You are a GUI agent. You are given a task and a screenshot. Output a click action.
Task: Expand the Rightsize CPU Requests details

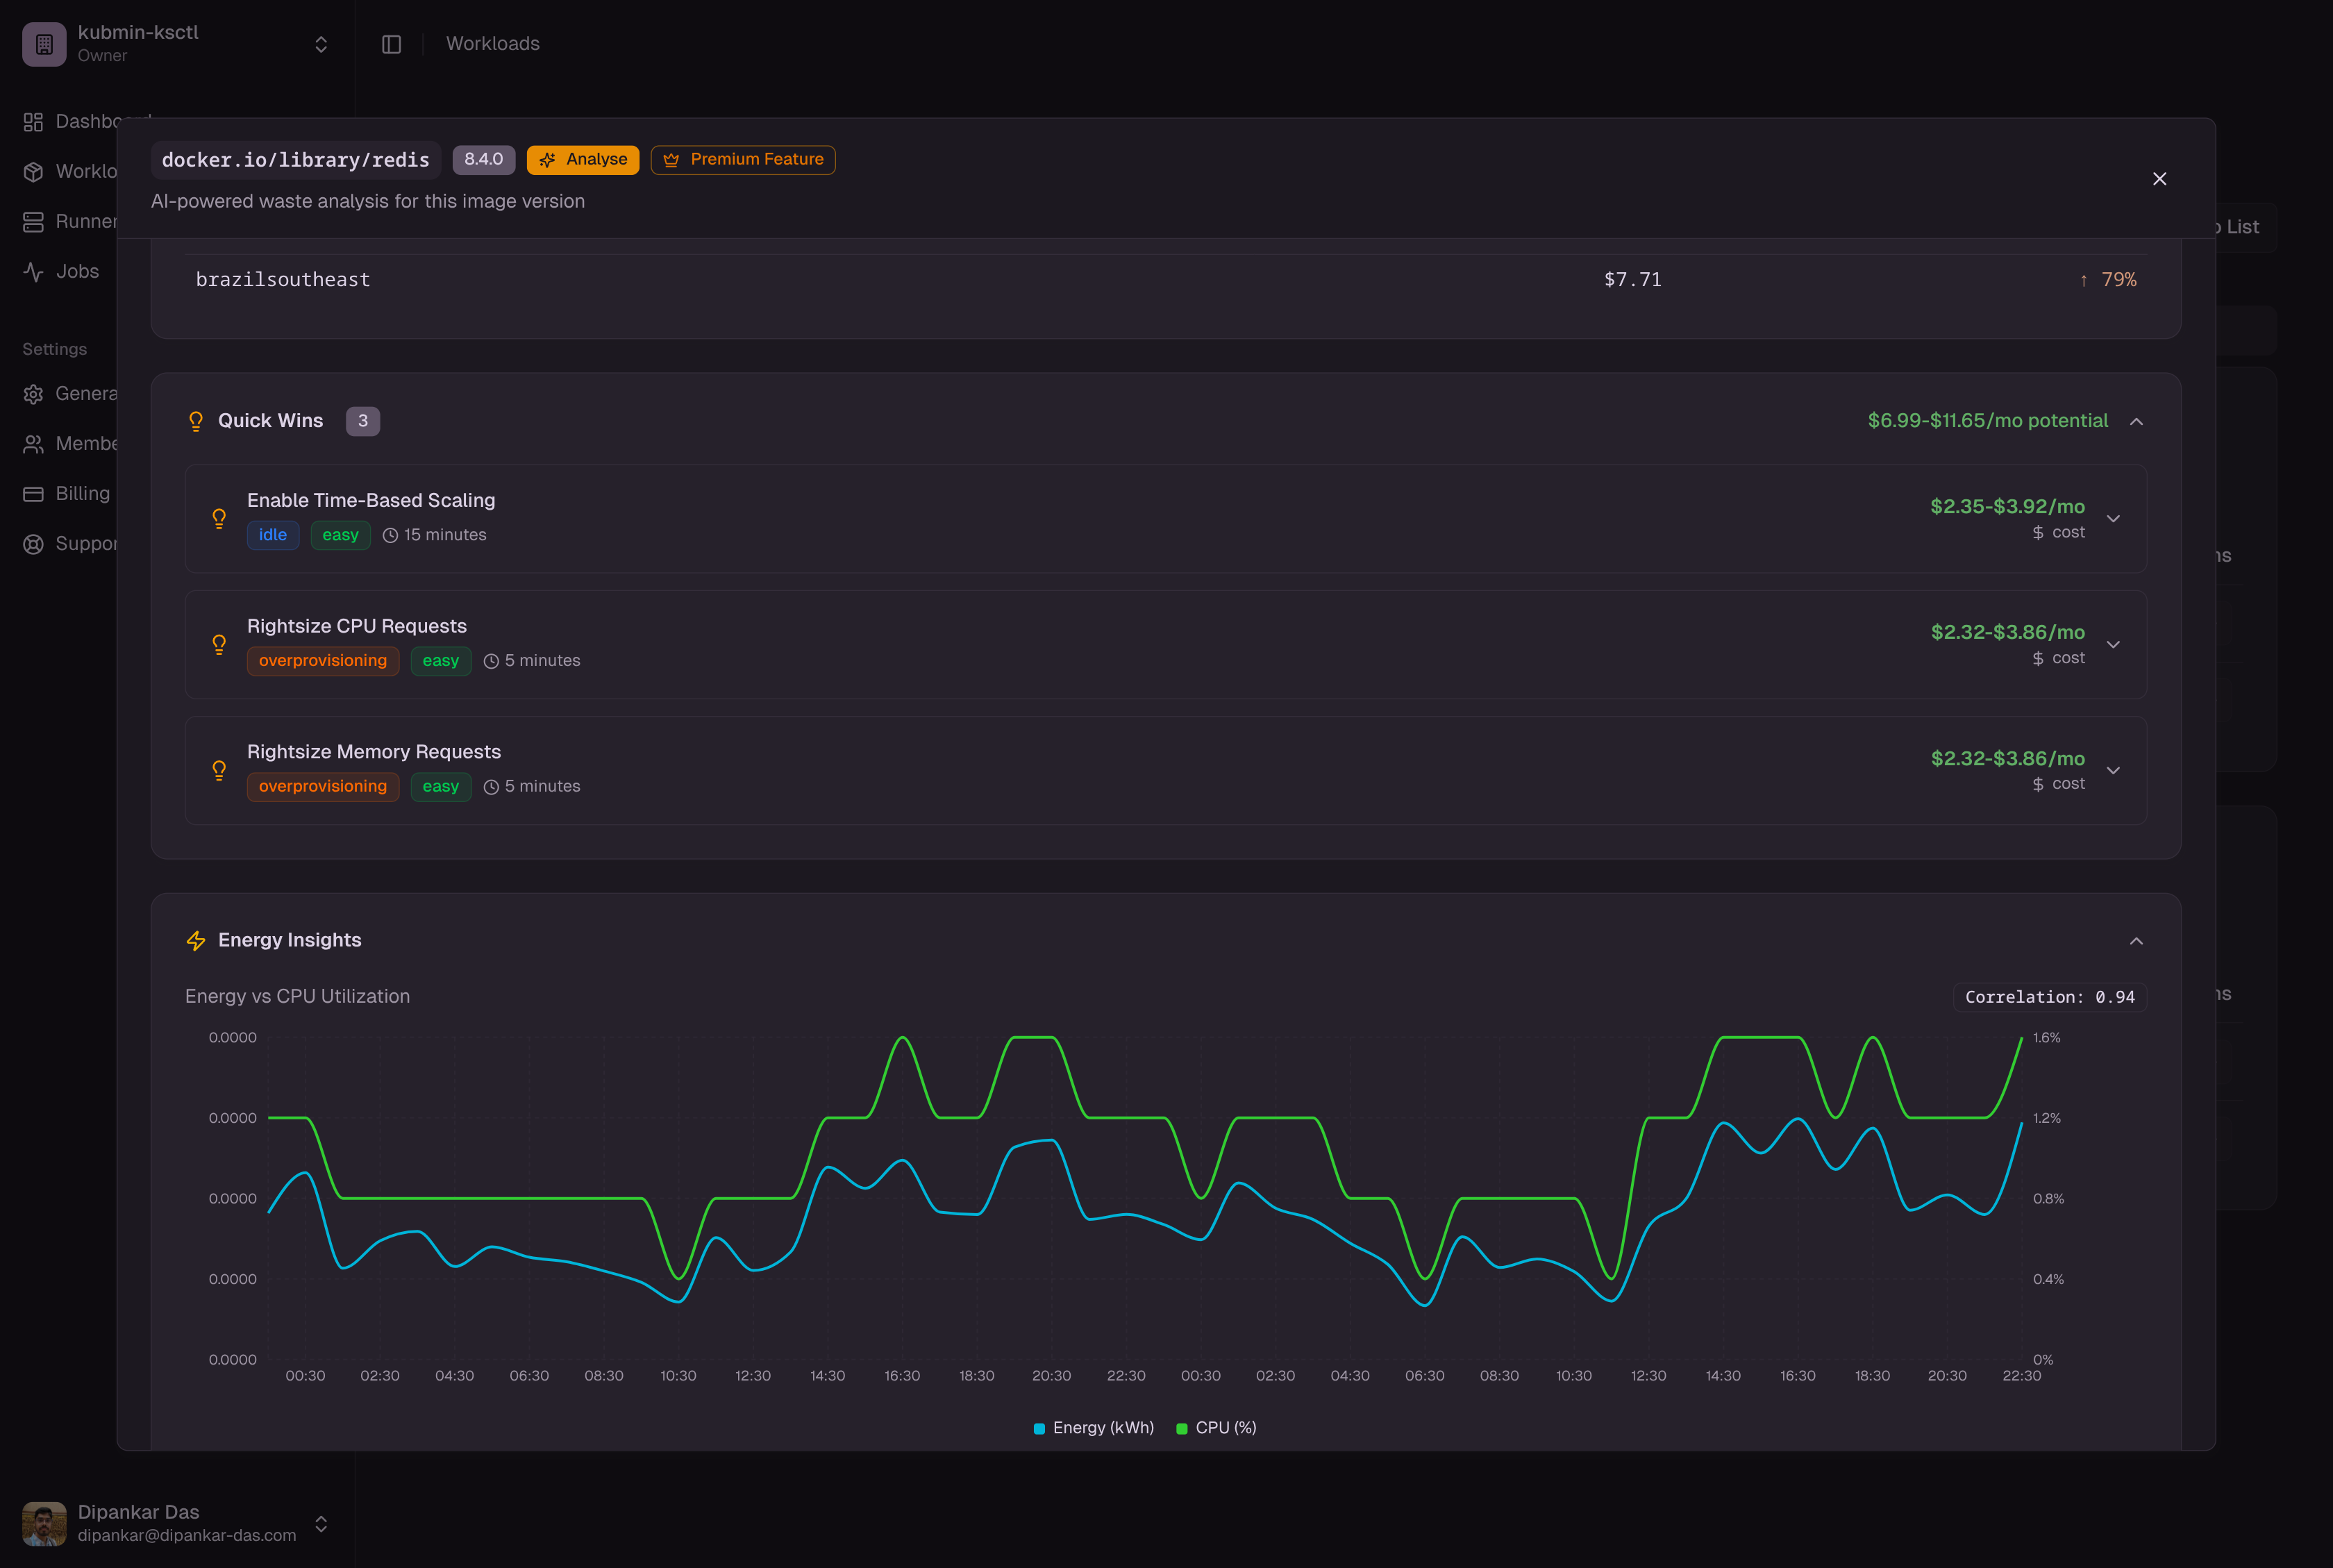[x=2114, y=644]
